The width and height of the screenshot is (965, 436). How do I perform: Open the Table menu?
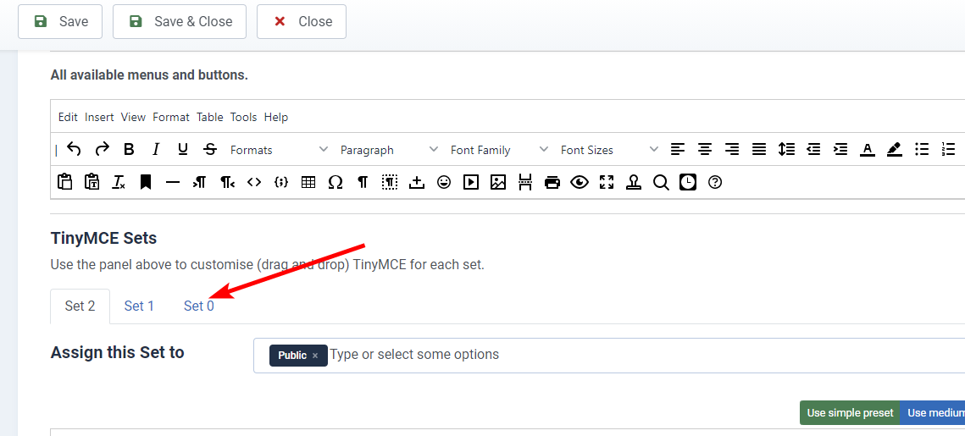210,117
